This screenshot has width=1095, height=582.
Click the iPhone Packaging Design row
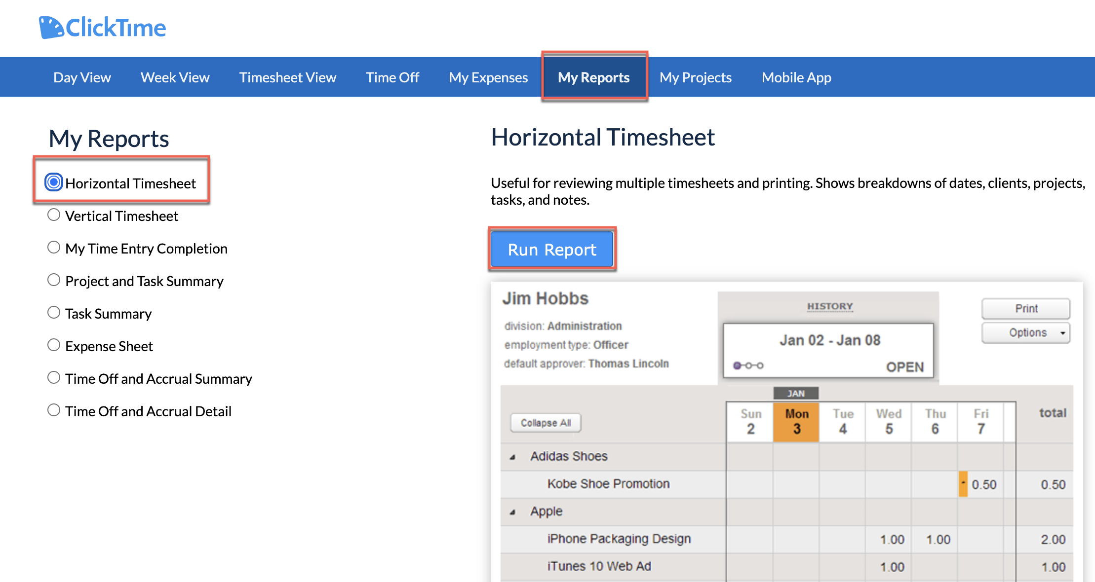point(787,540)
